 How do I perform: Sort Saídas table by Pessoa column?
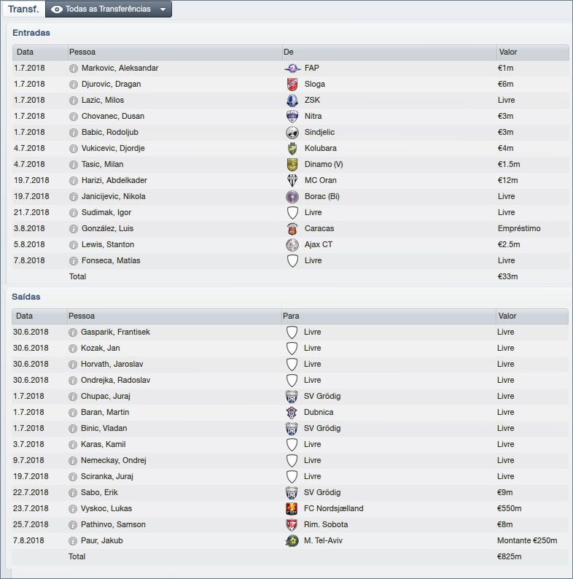pos(82,316)
